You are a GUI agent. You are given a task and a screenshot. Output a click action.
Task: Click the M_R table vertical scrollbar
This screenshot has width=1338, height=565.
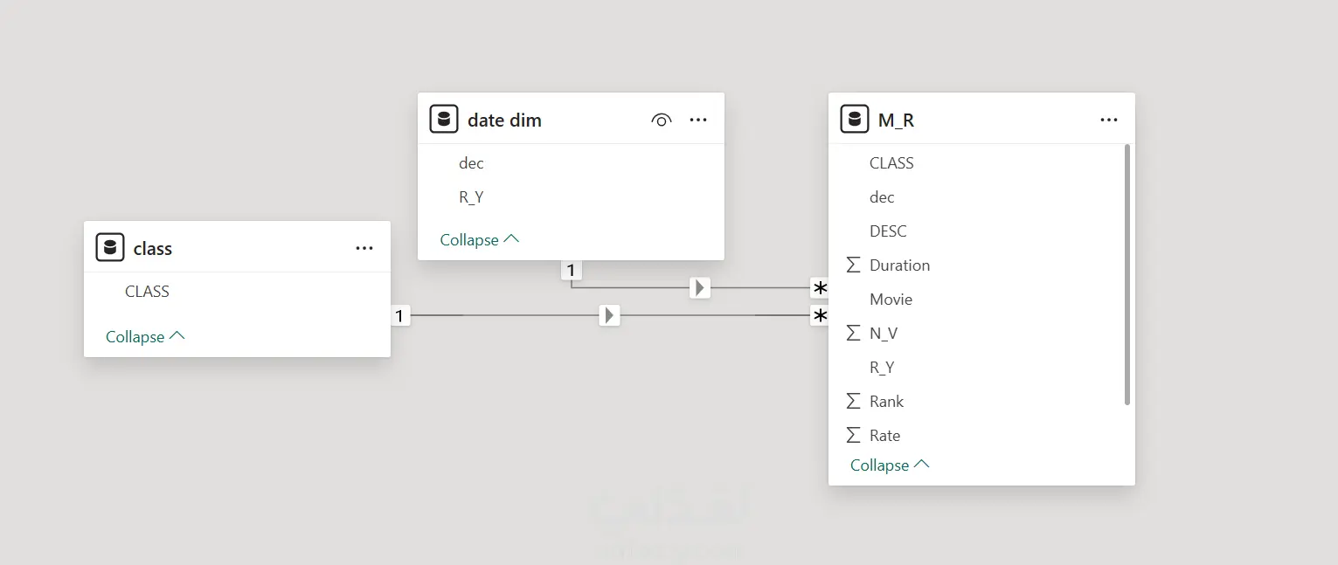(x=1127, y=274)
